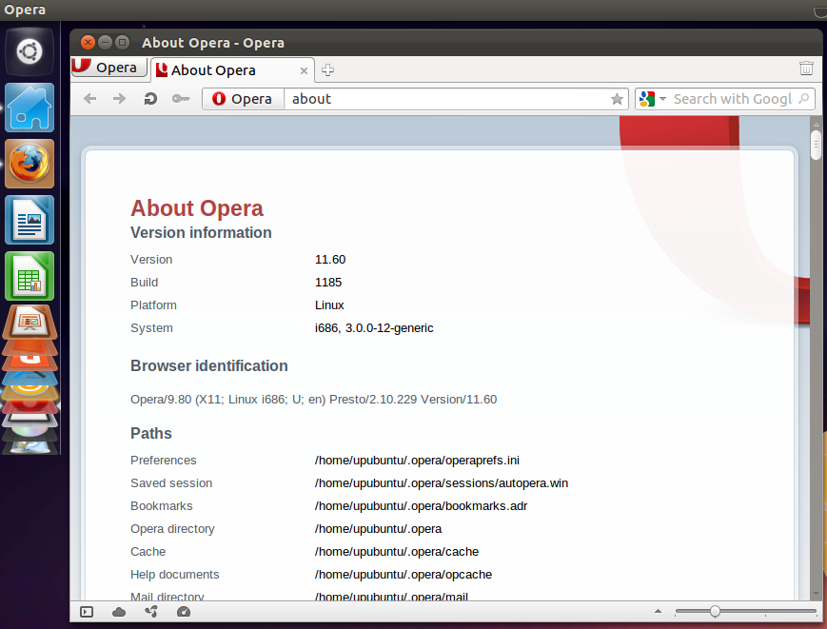The image size is (827, 629).
Task: Click the operaprefs.ini preferences path
Action: click(x=417, y=461)
